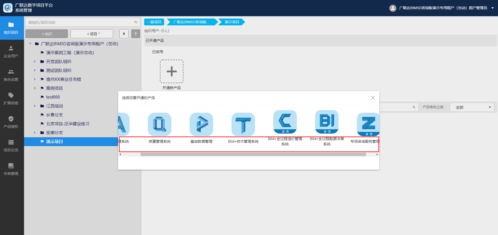
Task: Select 测试团队组织 in the tree
Action: pyautogui.click(x=59, y=70)
